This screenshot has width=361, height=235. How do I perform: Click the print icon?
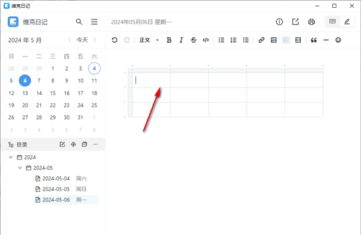[311, 22]
